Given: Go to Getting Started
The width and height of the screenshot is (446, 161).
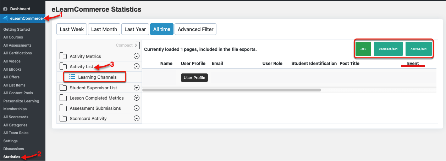Looking at the screenshot, I should (17, 29).
